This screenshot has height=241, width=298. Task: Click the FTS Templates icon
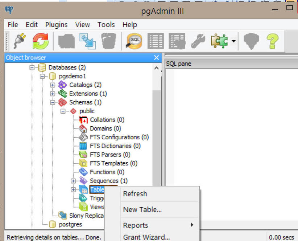coord(83,163)
